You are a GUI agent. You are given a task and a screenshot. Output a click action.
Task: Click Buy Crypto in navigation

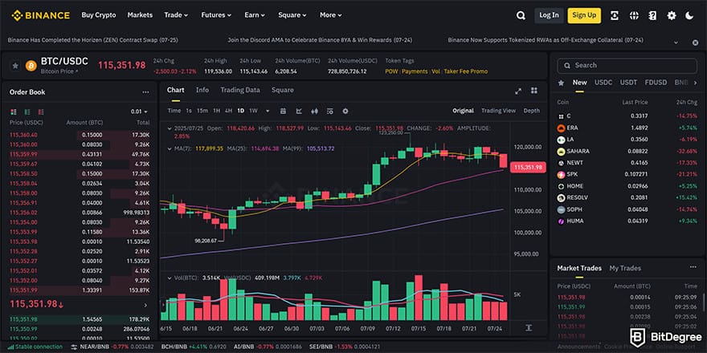[x=99, y=15]
